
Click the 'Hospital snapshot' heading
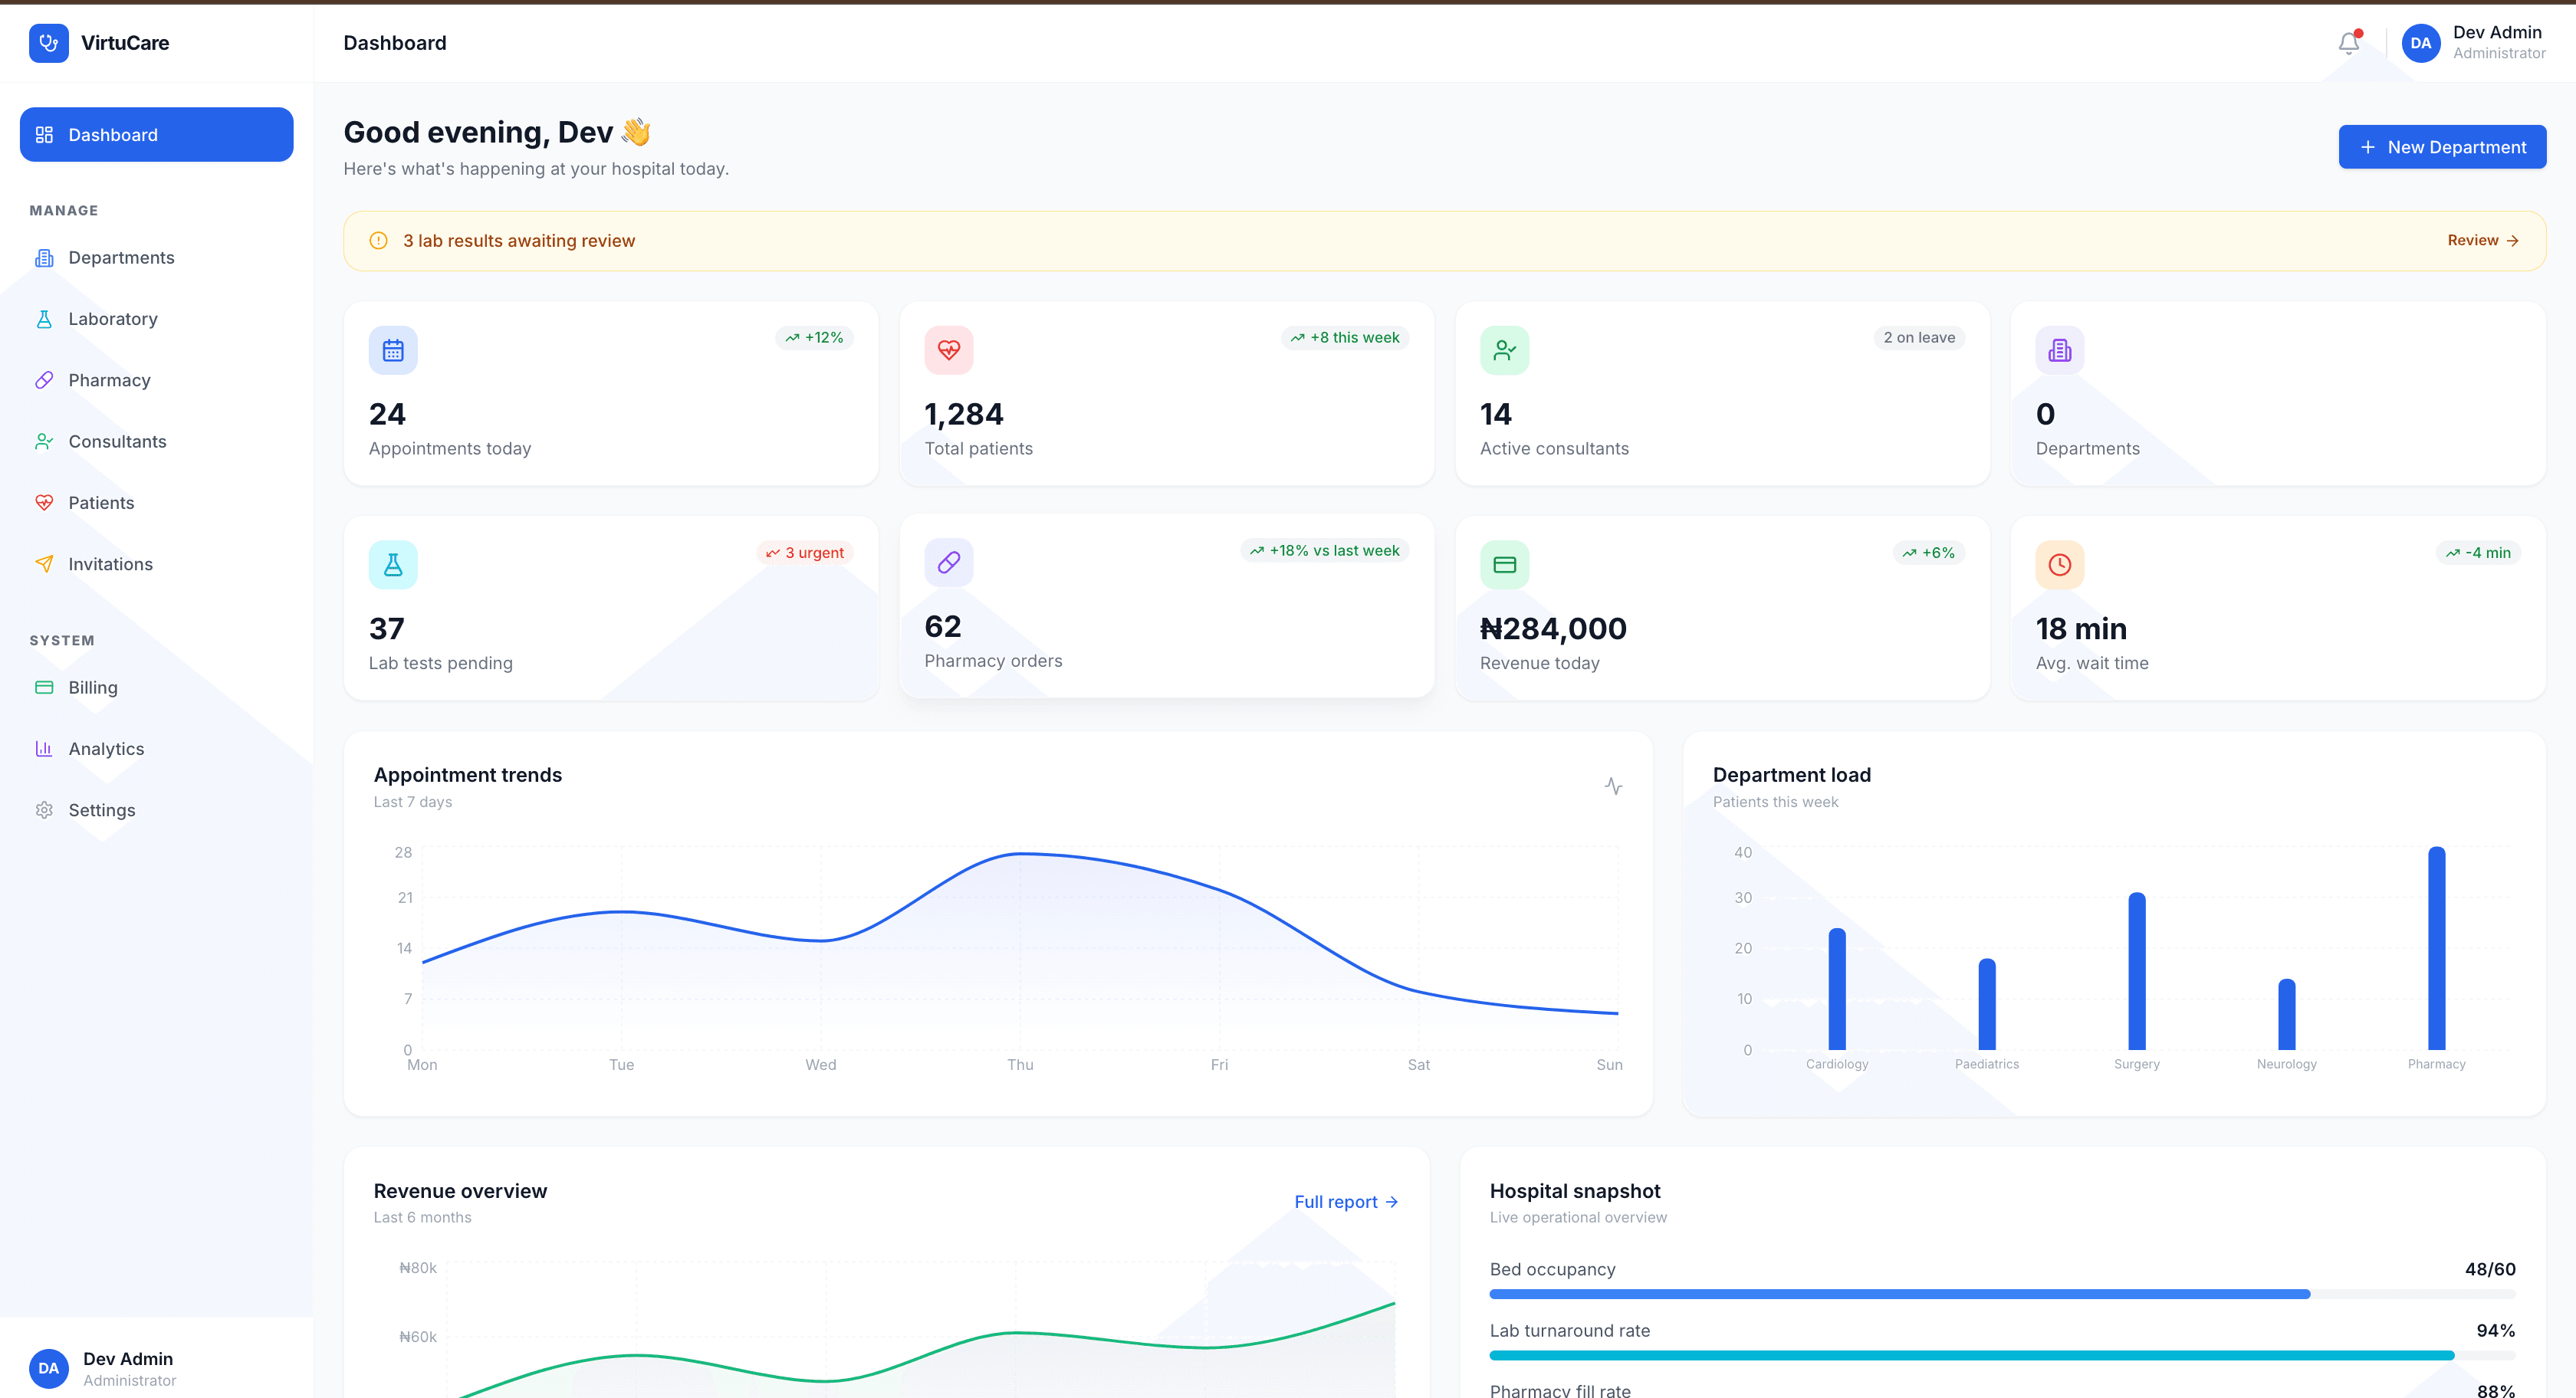click(x=1575, y=1191)
